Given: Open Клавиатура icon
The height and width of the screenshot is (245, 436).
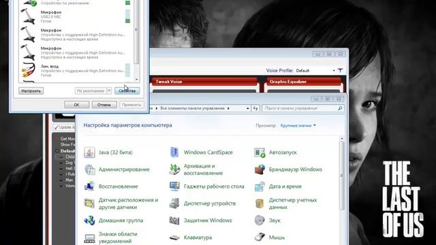Looking at the screenshot, I should 174,238.
